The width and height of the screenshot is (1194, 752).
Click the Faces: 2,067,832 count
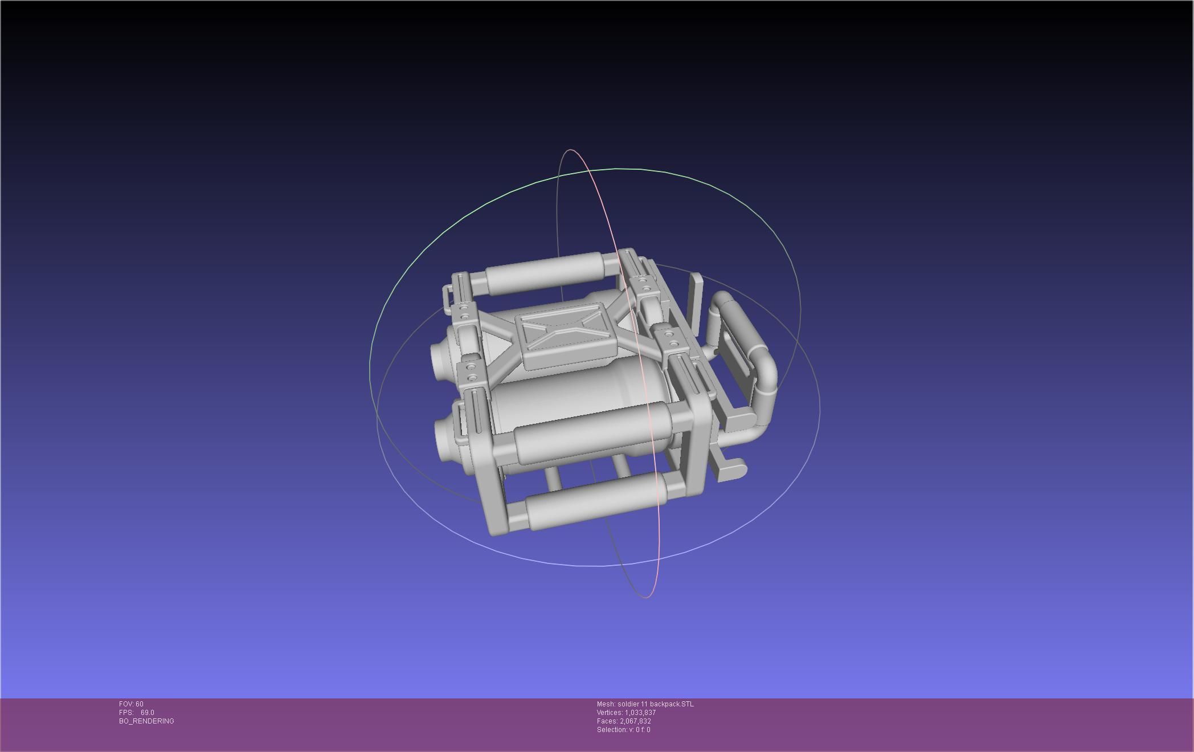click(624, 721)
